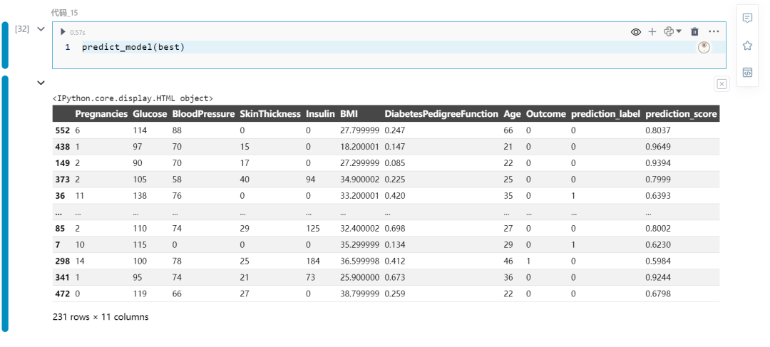The height and width of the screenshot is (347, 770).
Task: Click the Outcome column header
Action: [545, 114]
